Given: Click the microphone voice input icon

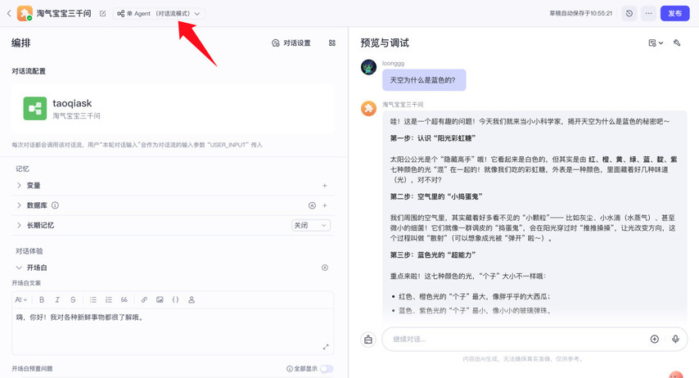Looking at the screenshot, I should click(x=675, y=339).
